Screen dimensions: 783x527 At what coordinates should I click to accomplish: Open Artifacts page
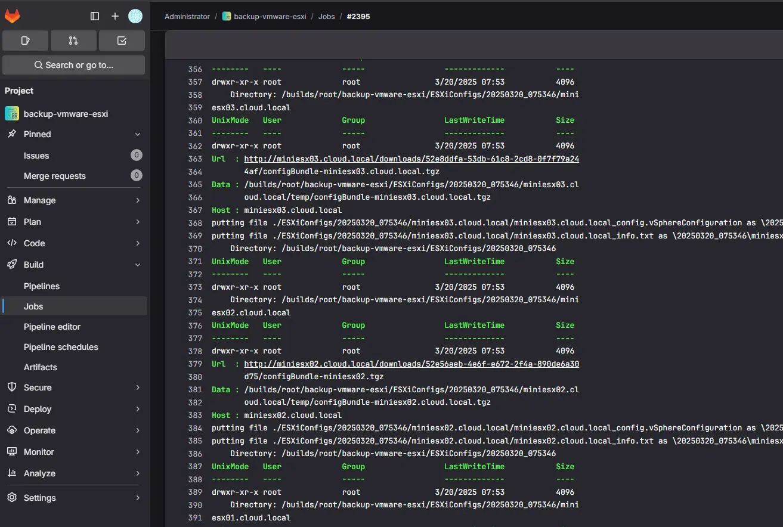click(41, 367)
